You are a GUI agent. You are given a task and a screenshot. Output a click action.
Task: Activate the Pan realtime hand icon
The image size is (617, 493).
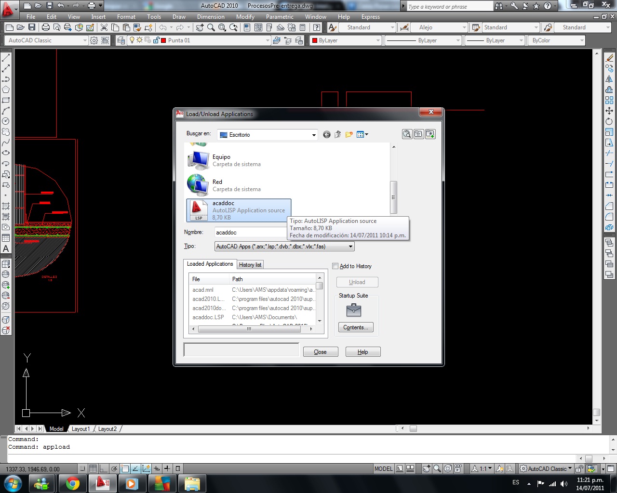tap(200, 27)
